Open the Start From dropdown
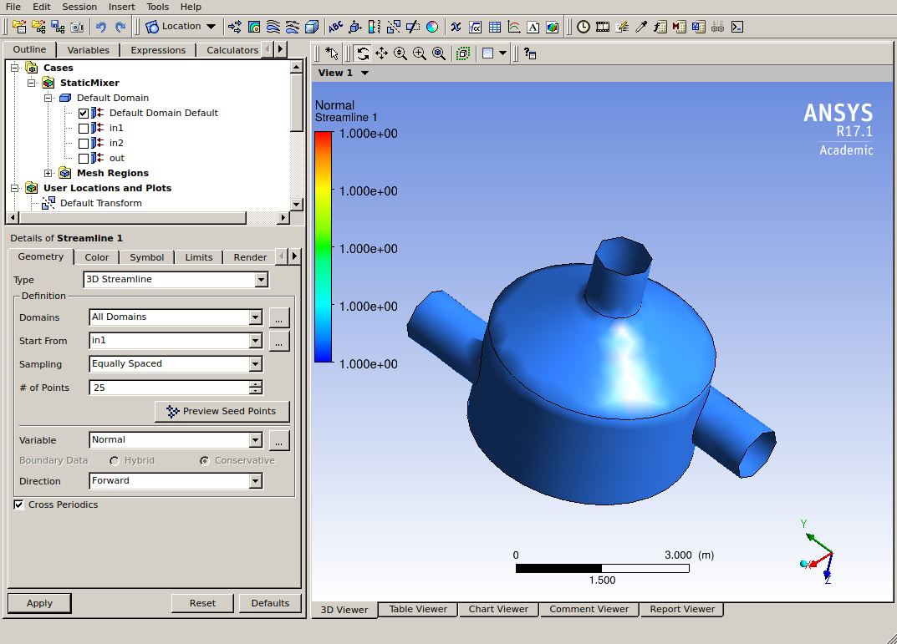Screen dimensions: 897x644 256,341
